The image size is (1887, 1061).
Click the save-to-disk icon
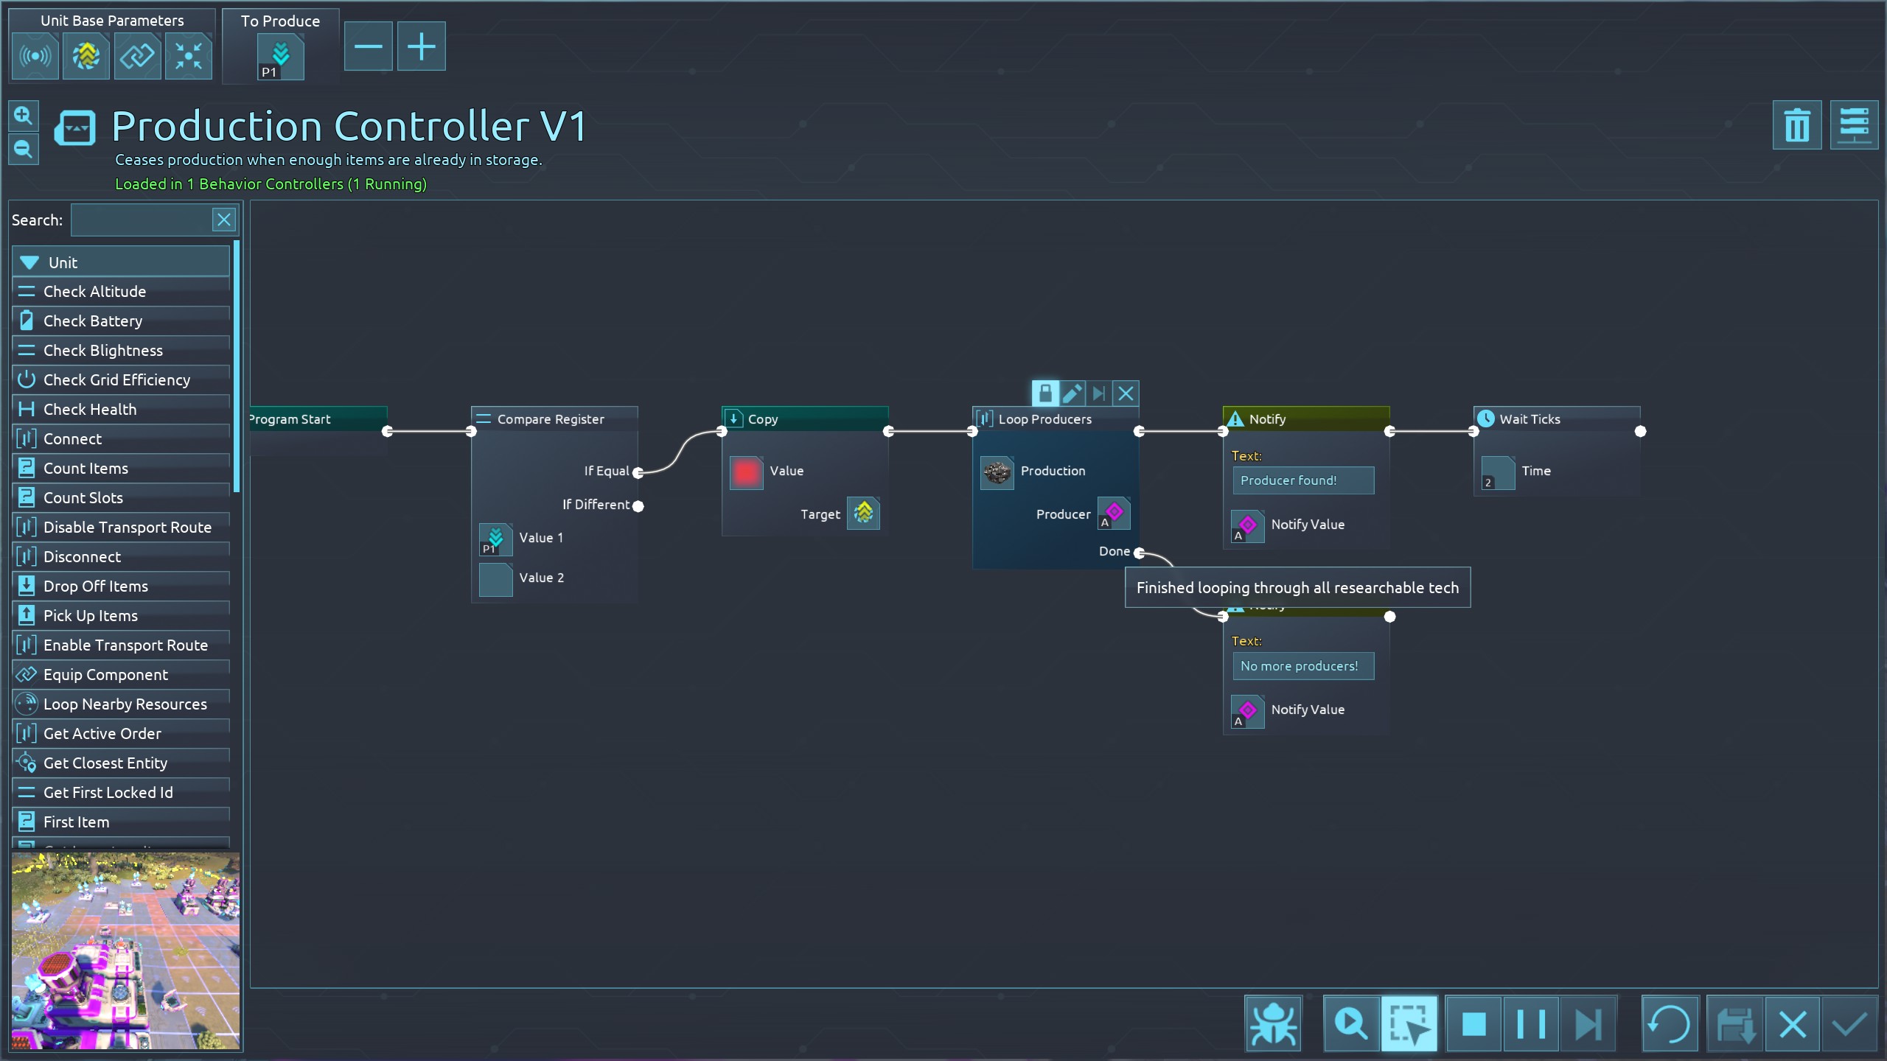[1734, 1023]
